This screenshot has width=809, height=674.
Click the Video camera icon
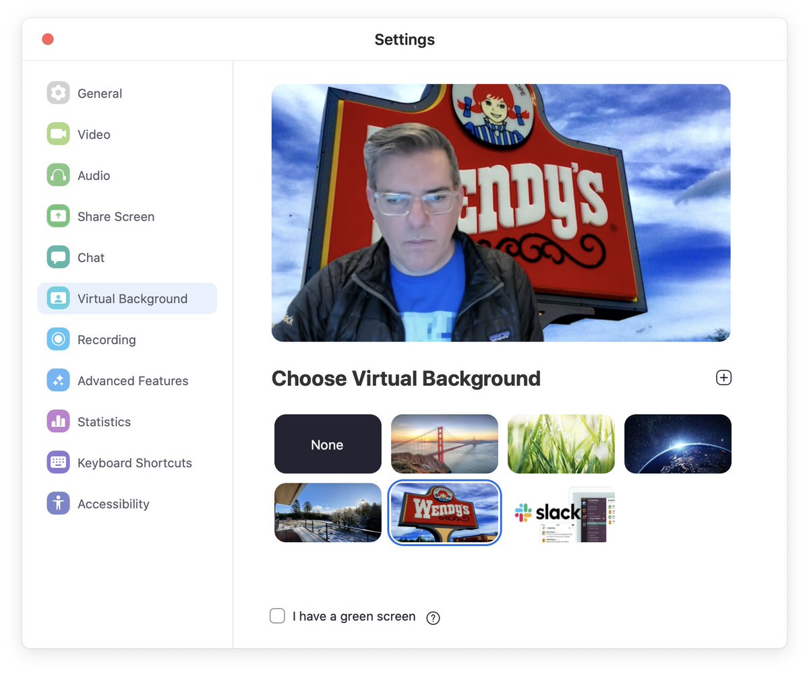58,134
